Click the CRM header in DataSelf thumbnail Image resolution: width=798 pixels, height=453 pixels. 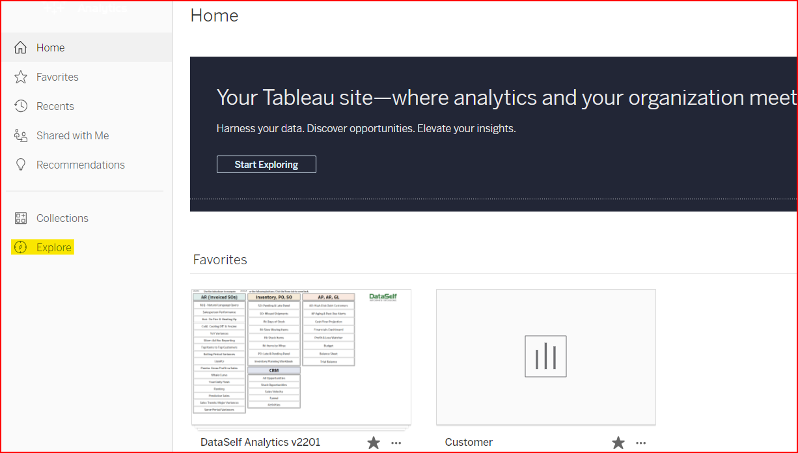coord(273,370)
